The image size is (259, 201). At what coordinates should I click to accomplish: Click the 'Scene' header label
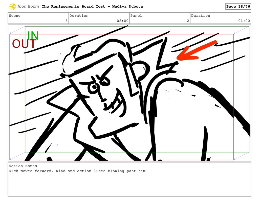(x=15, y=15)
